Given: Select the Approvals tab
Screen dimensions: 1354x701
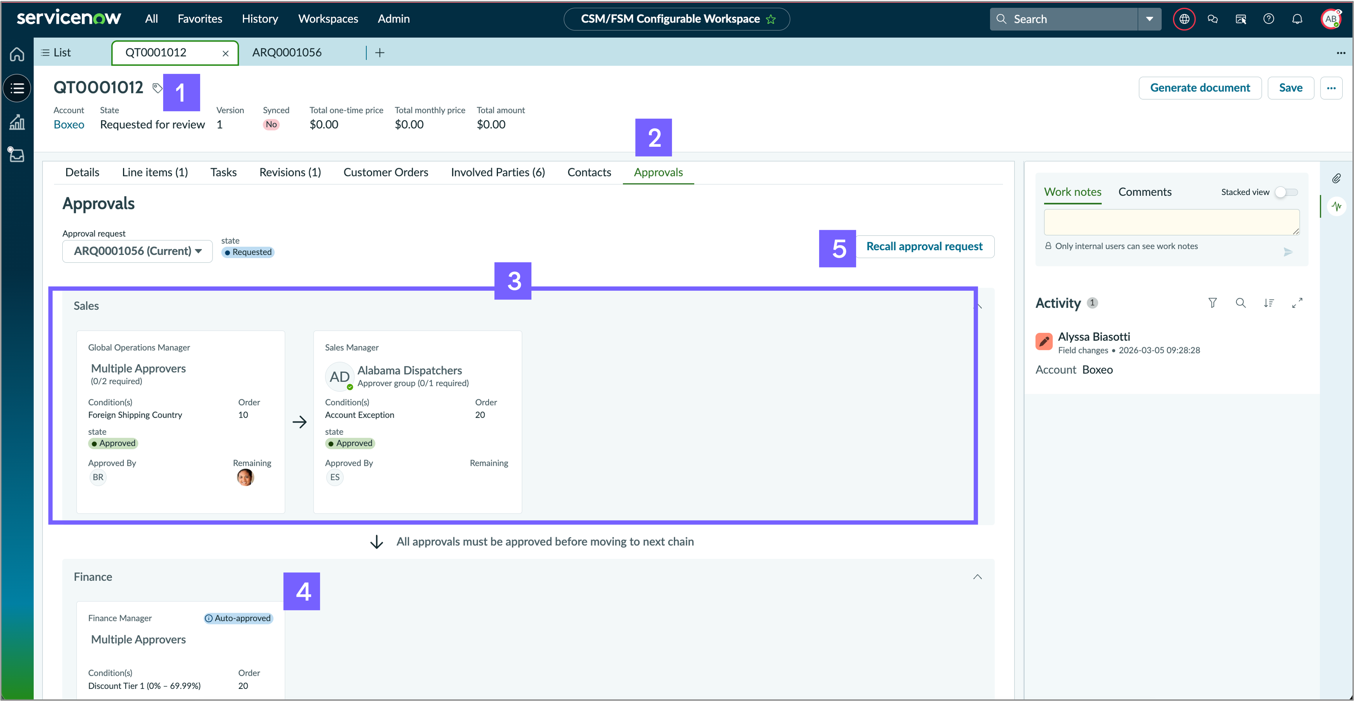Looking at the screenshot, I should pos(658,172).
